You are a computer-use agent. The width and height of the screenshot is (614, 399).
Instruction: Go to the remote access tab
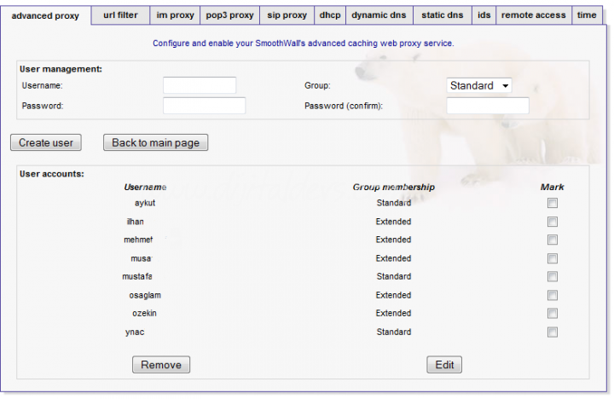pyautogui.click(x=533, y=15)
